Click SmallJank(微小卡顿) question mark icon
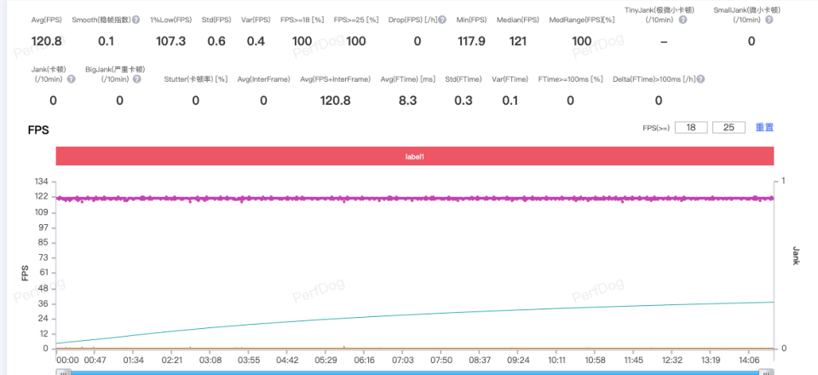The image size is (818, 375). pos(769,20)
